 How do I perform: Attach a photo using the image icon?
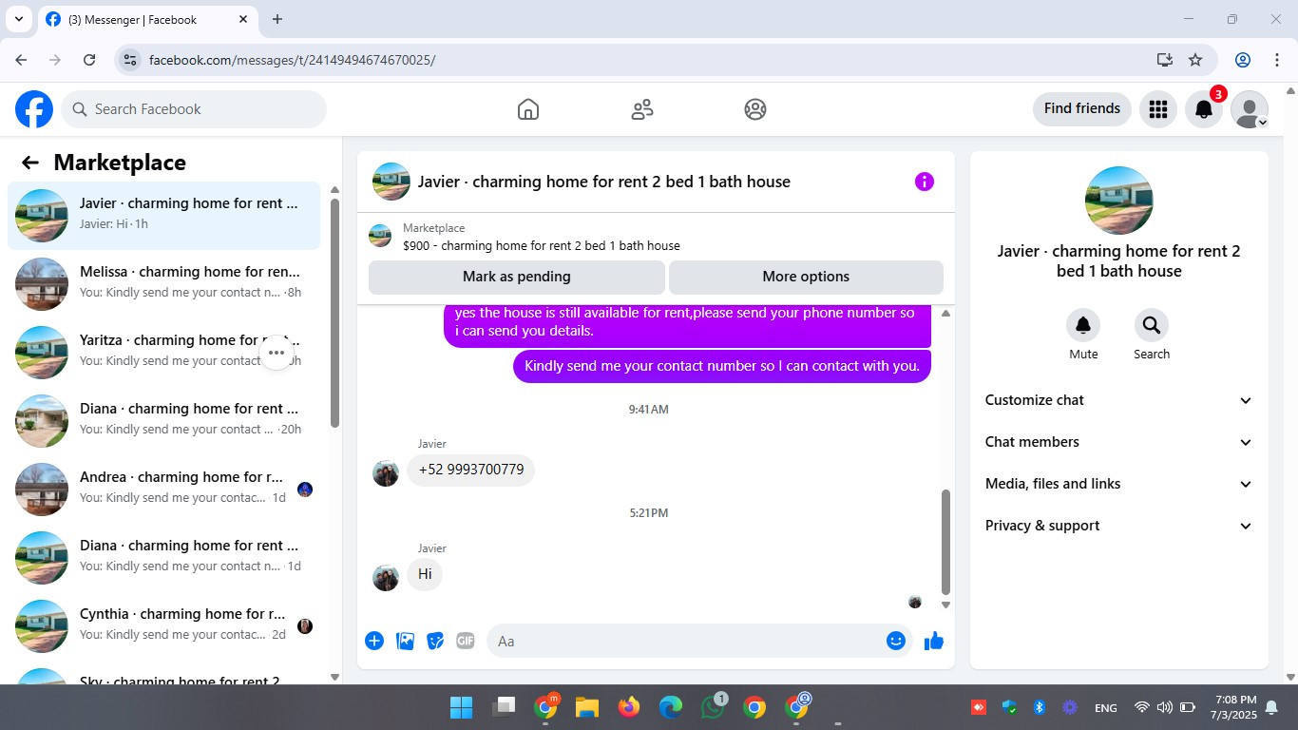point(405,641)
